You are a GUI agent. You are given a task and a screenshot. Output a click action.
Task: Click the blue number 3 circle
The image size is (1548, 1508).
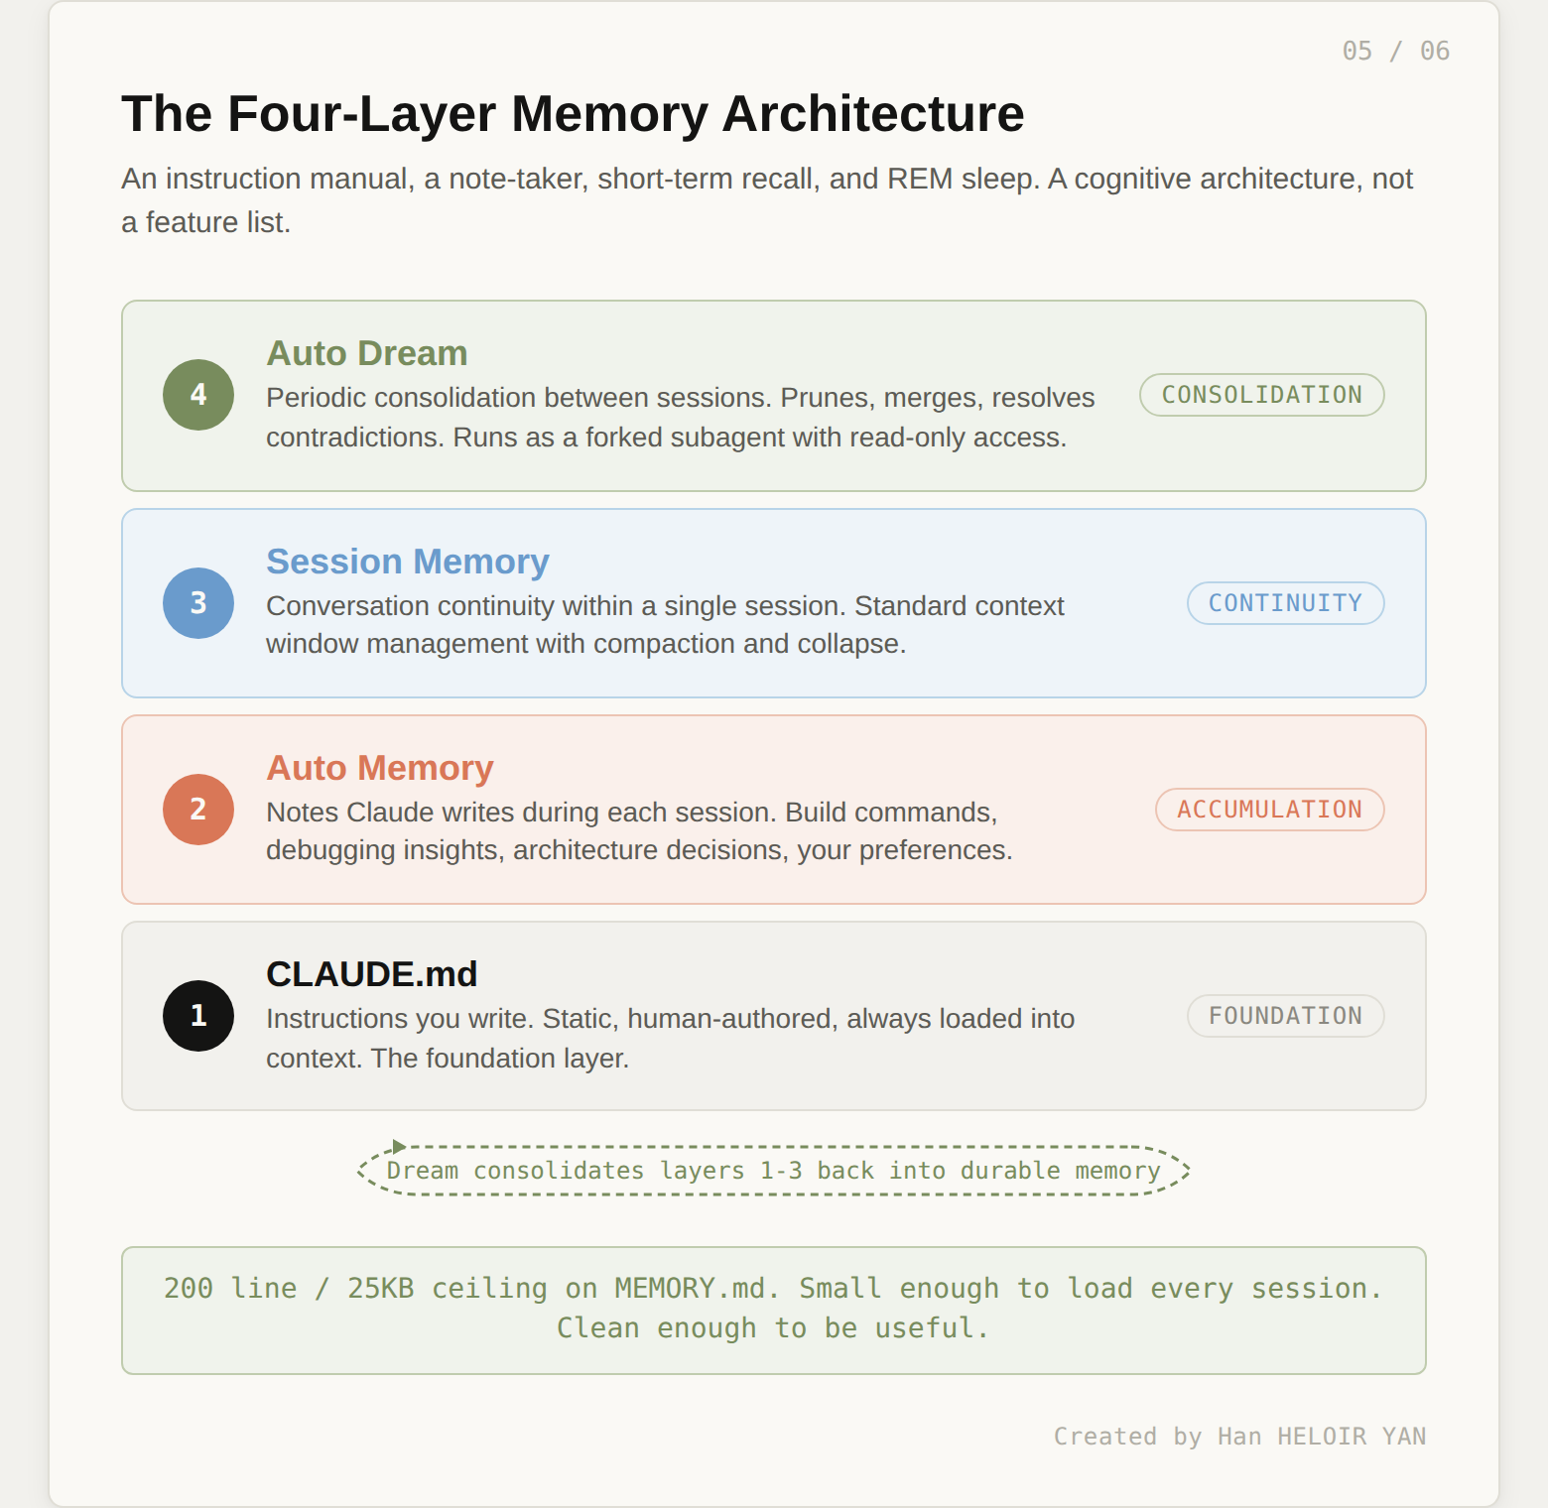point(198,603)
